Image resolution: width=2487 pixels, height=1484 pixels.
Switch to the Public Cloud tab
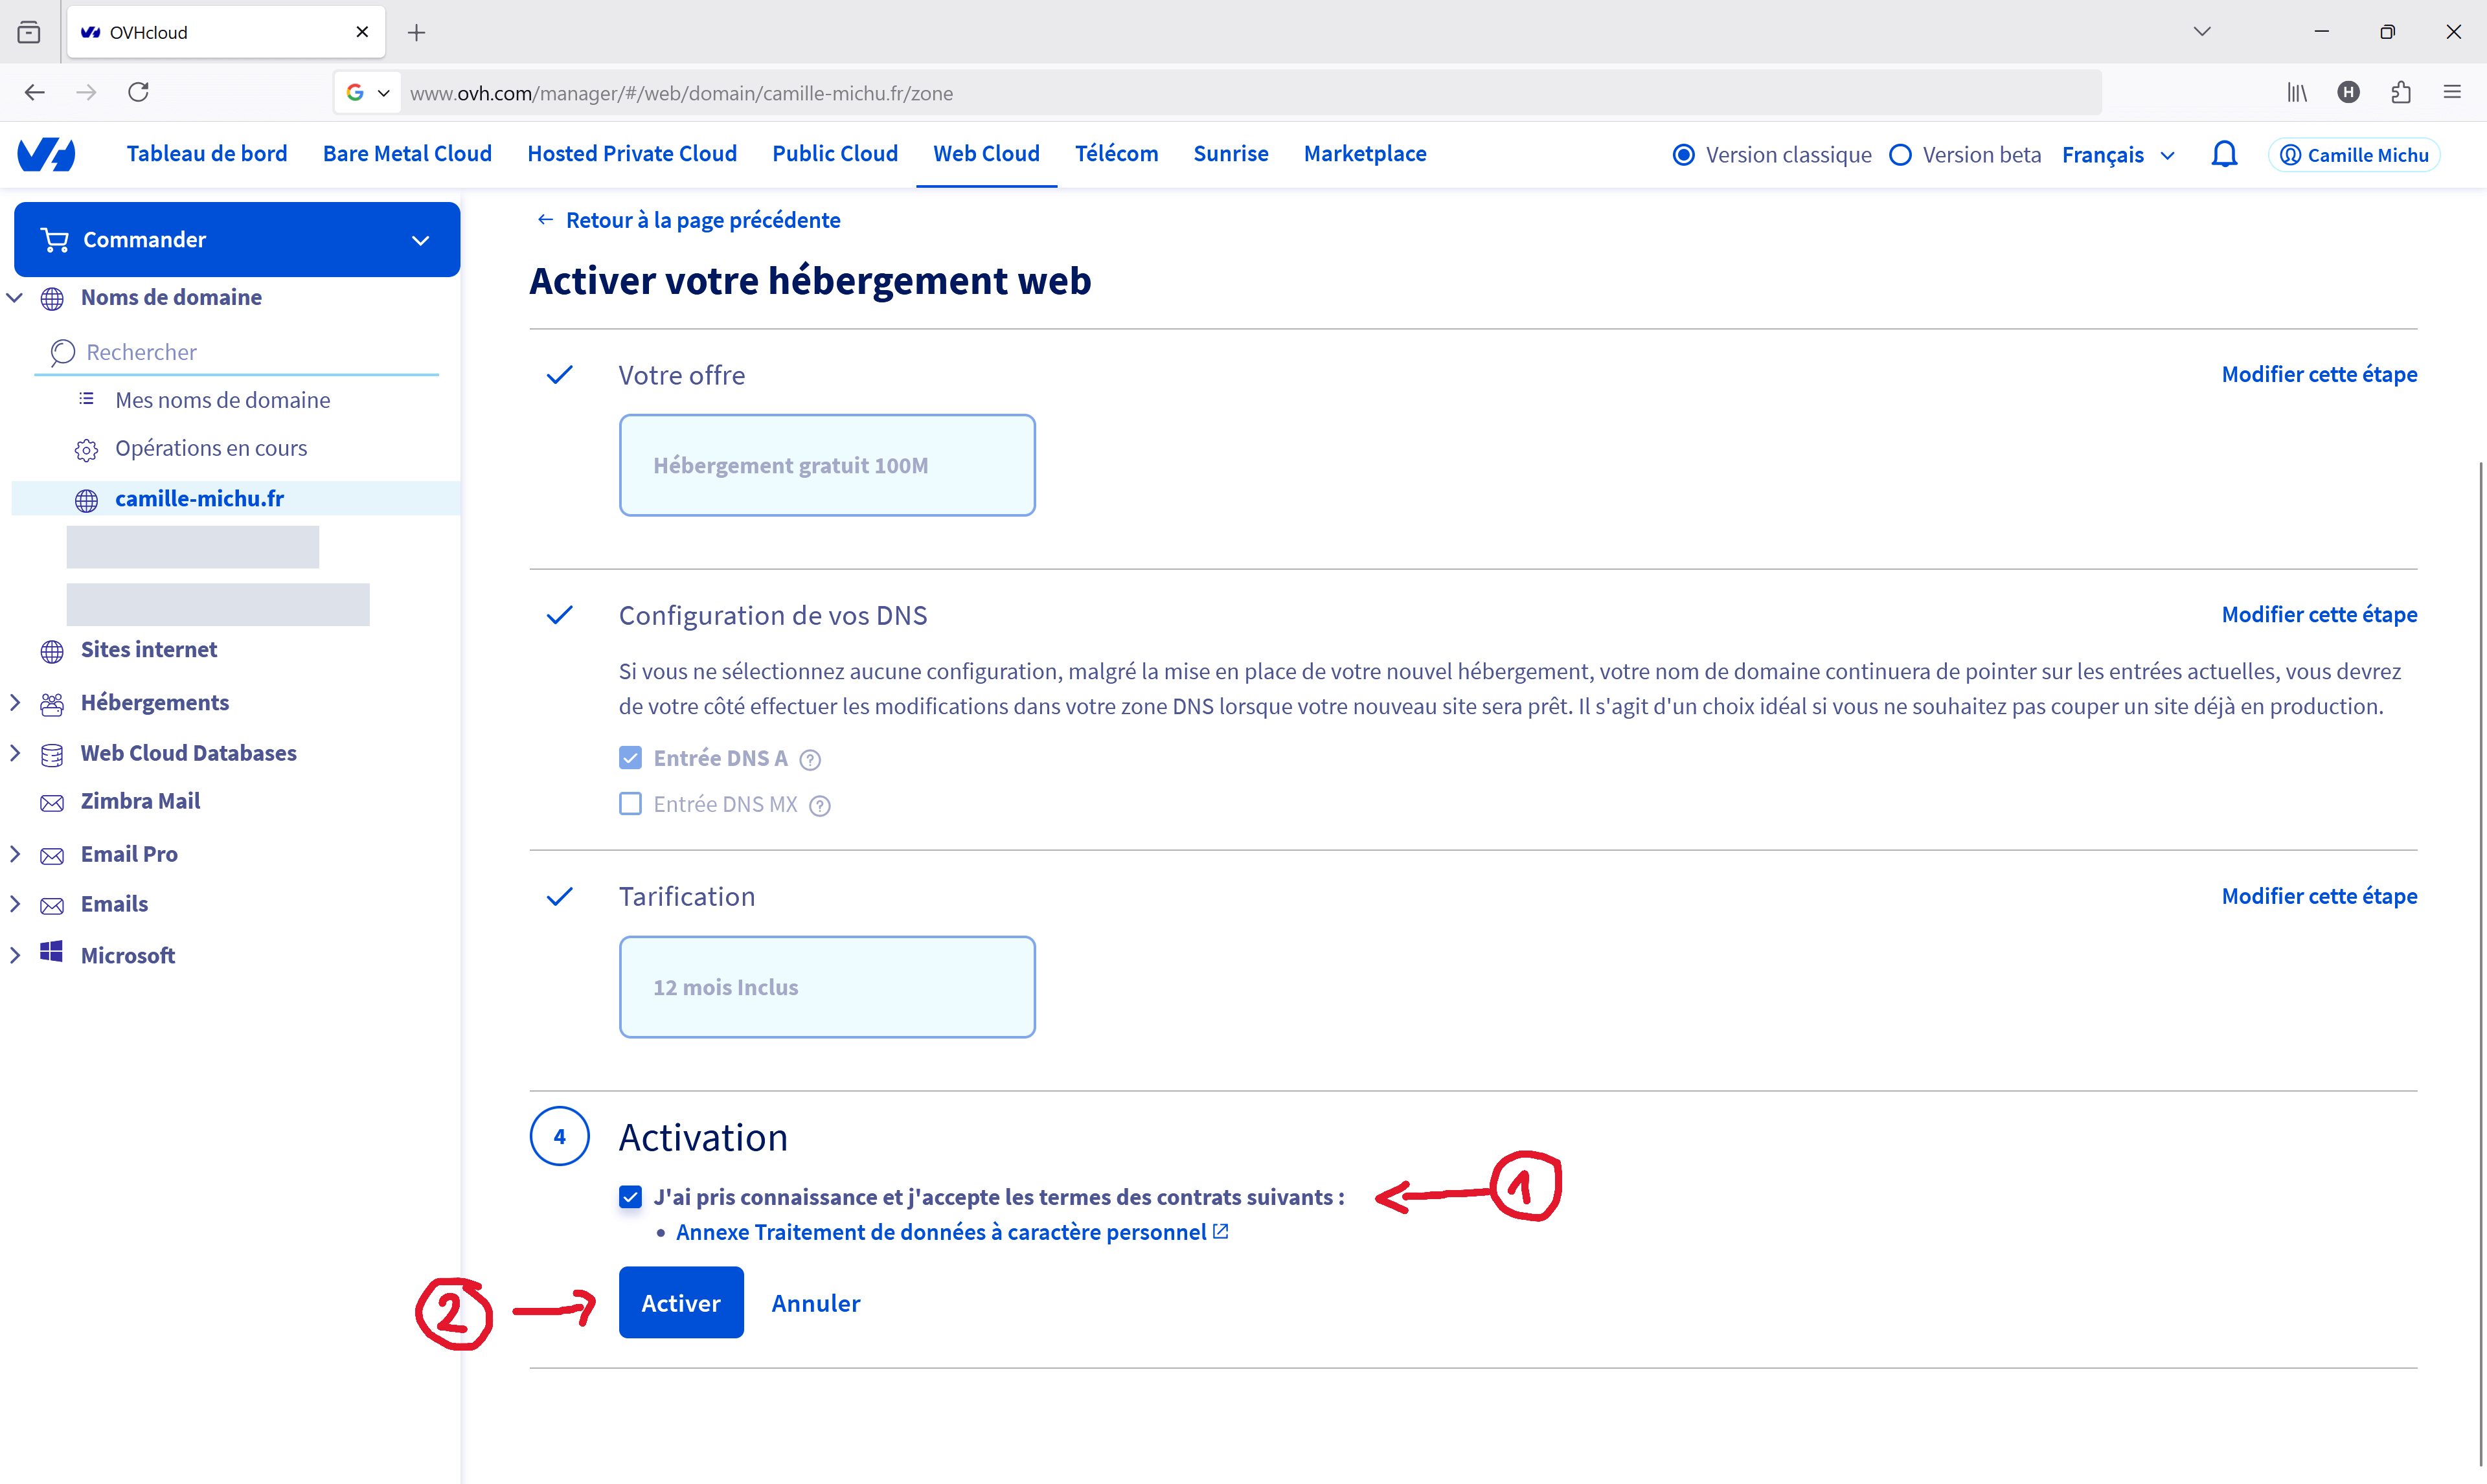click(834, 154)
